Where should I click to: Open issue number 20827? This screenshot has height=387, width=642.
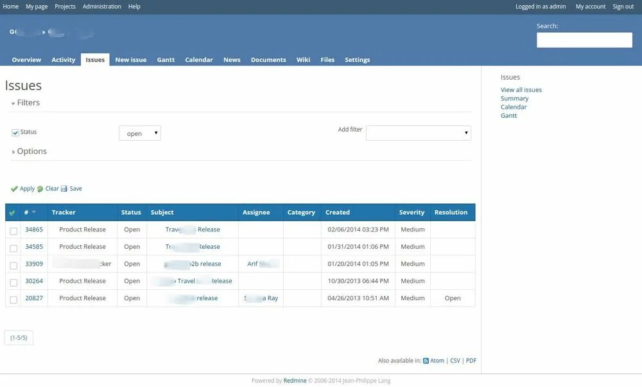point(34,298)
